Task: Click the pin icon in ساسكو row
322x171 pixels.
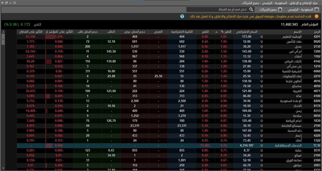Action: pyautogui.click(x=261, y=86)
